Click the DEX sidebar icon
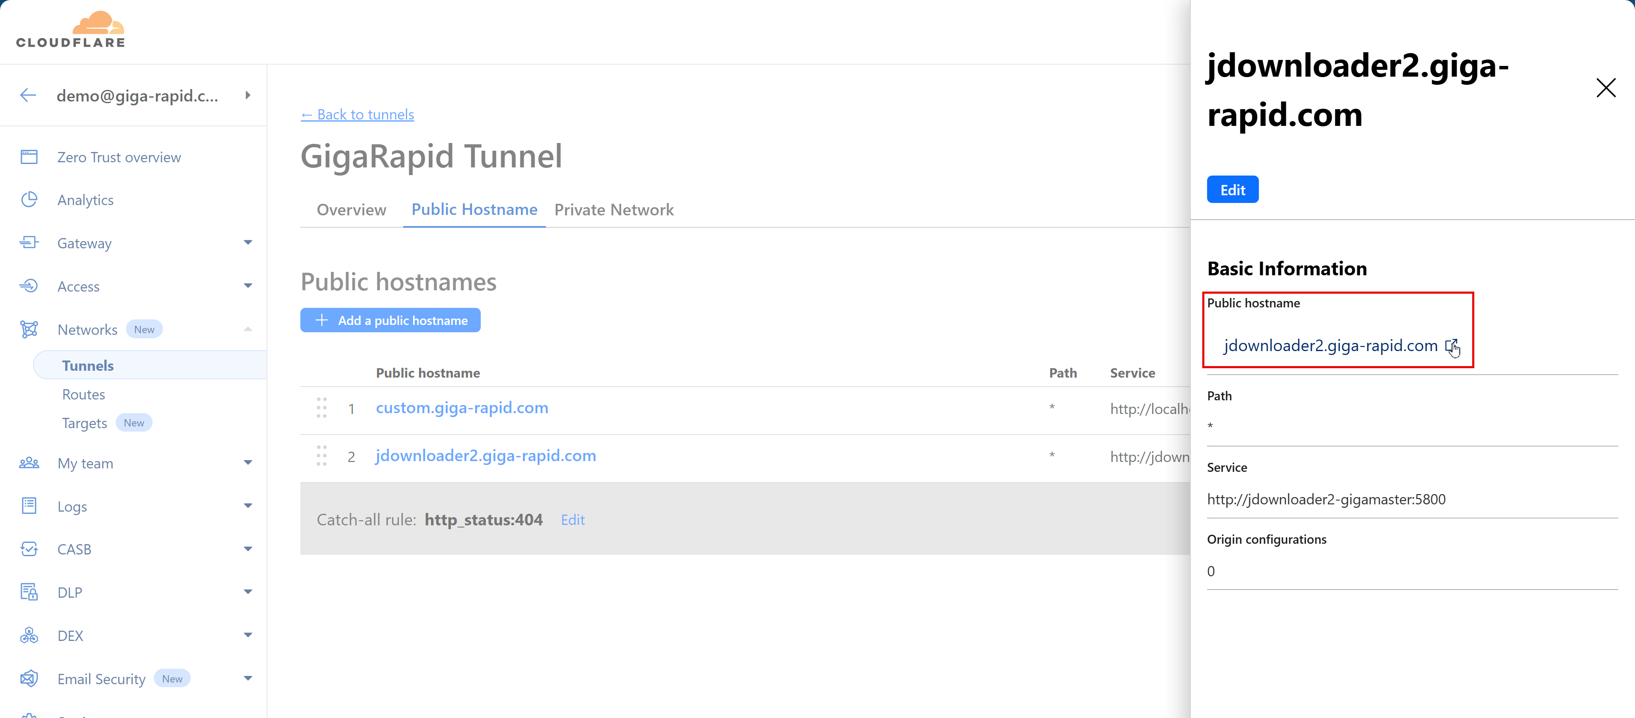Screen dimensions: 1635x718 click(x=29, y=635)
